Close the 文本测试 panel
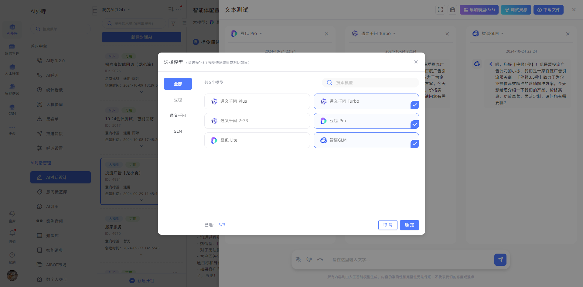 pos(574,10)
